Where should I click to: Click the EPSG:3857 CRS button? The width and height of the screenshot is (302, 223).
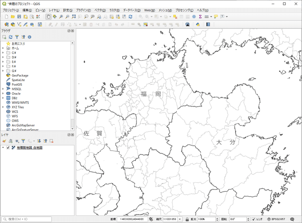pyautogui.click(x=276, y=219)
